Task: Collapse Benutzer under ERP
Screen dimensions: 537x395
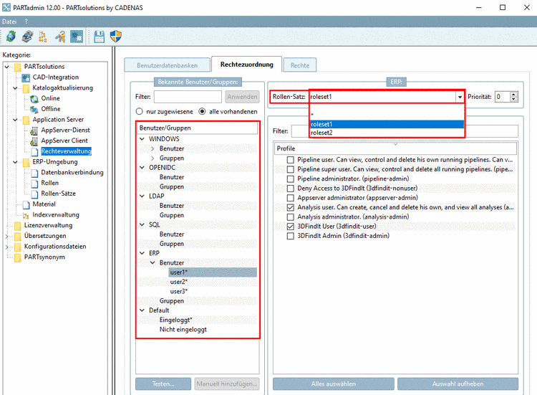Action: (153, 262)
